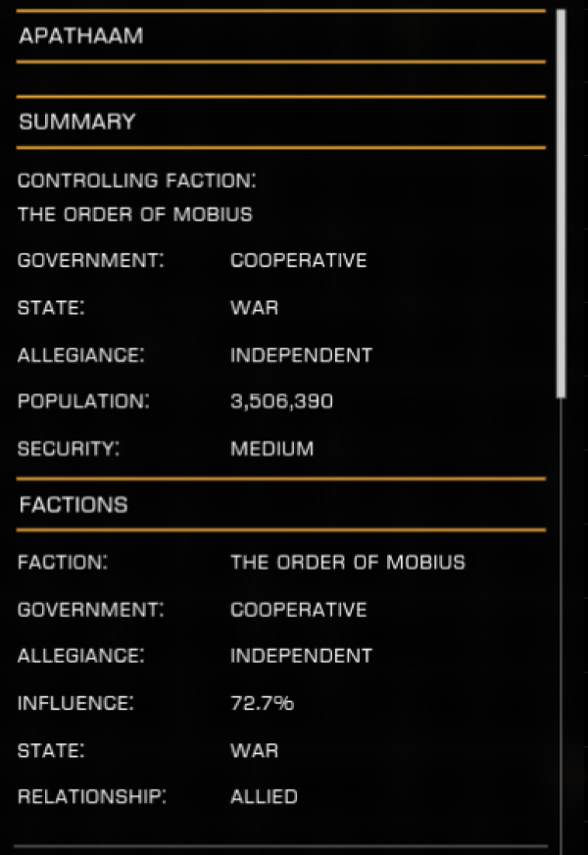Click the CONTROLLING FACTION label
This screenshot has height=855, width=588.
[137, 181]
